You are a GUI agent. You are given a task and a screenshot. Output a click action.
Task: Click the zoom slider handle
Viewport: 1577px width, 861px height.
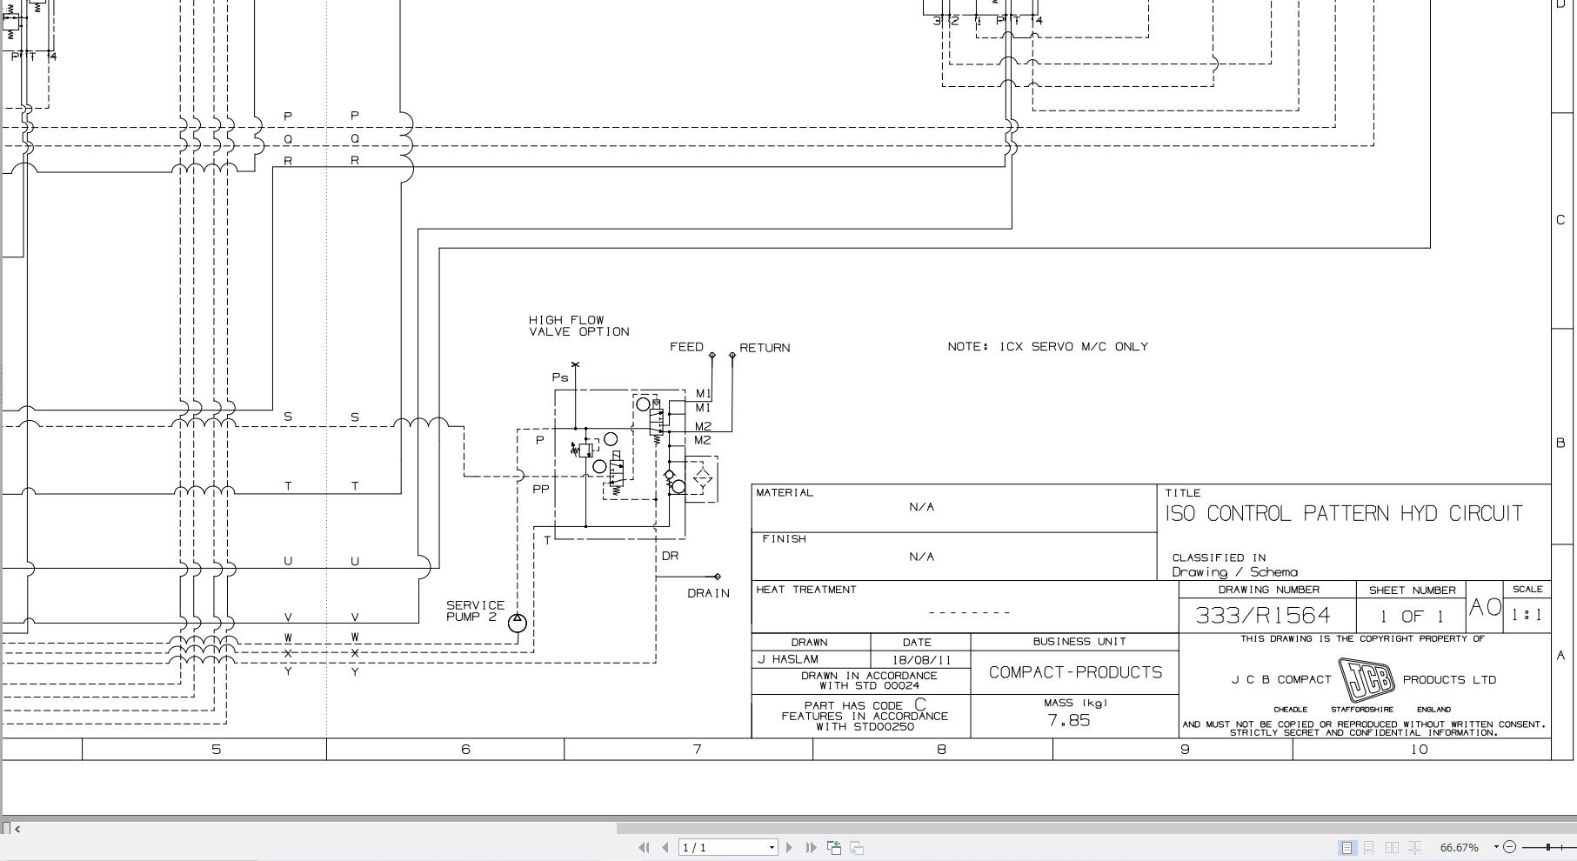point(1548,847)
